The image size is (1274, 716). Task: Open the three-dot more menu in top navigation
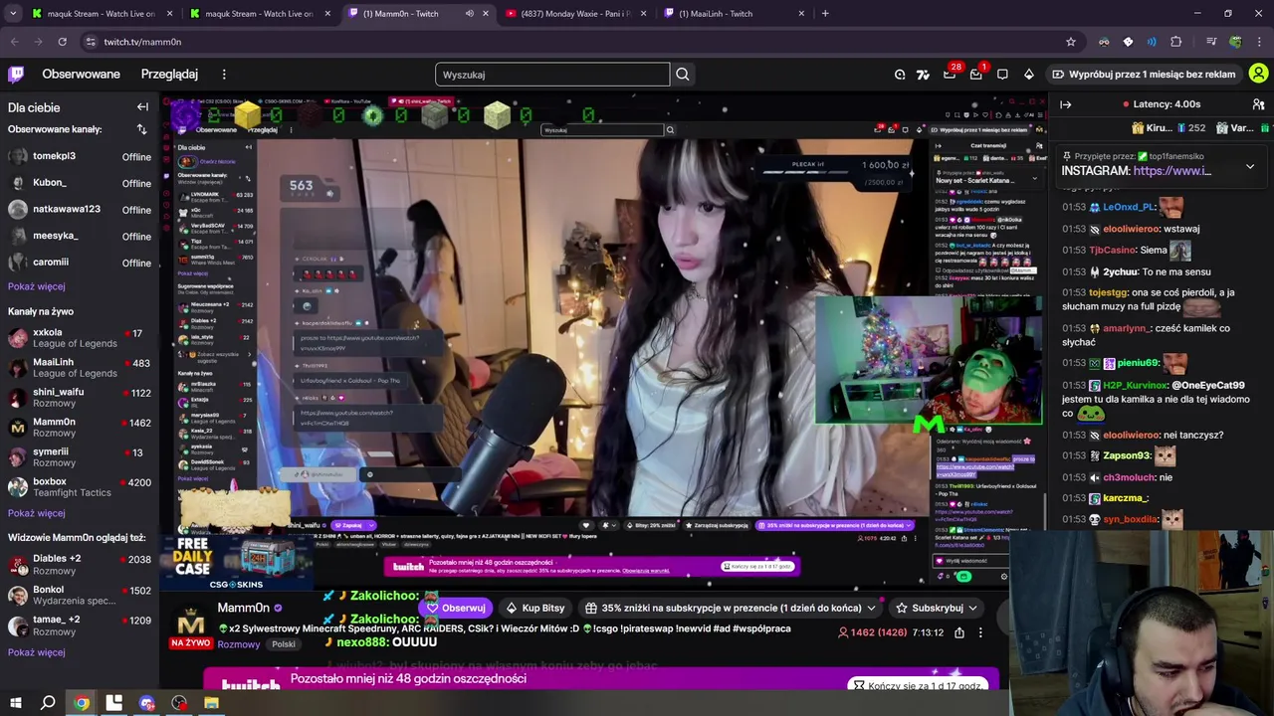(x=224, y=74)
